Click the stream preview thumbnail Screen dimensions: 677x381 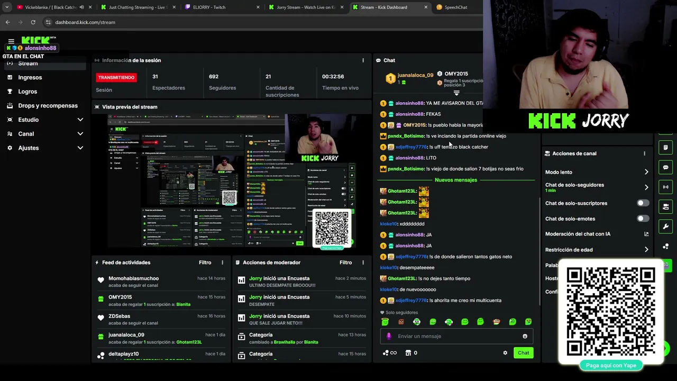point(231,181)
